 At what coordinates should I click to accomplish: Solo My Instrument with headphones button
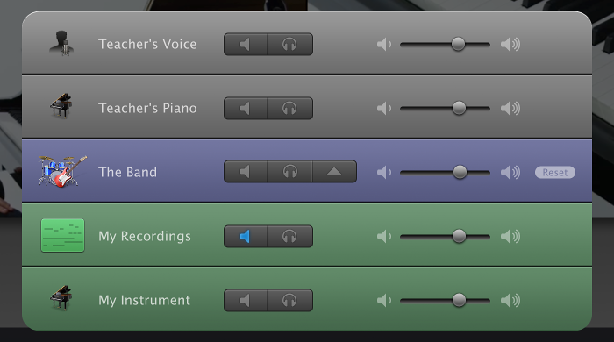(290, 301)
